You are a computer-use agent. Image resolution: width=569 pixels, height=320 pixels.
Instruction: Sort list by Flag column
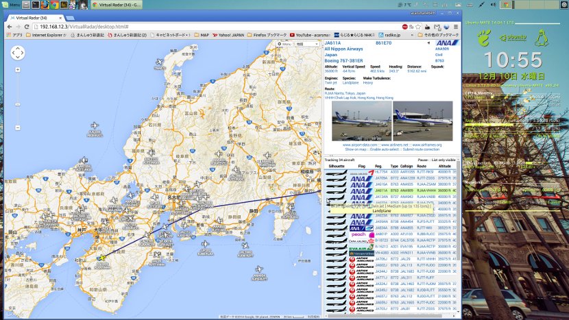click(x=362, y=167)
